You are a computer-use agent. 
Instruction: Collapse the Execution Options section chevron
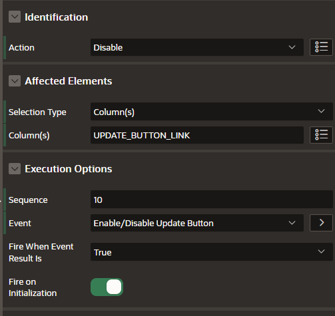coord(15,168)
